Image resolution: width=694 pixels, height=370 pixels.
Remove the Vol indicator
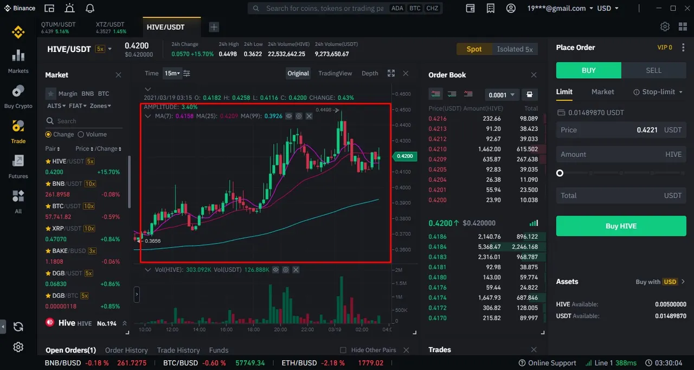[x=295, y=270]
